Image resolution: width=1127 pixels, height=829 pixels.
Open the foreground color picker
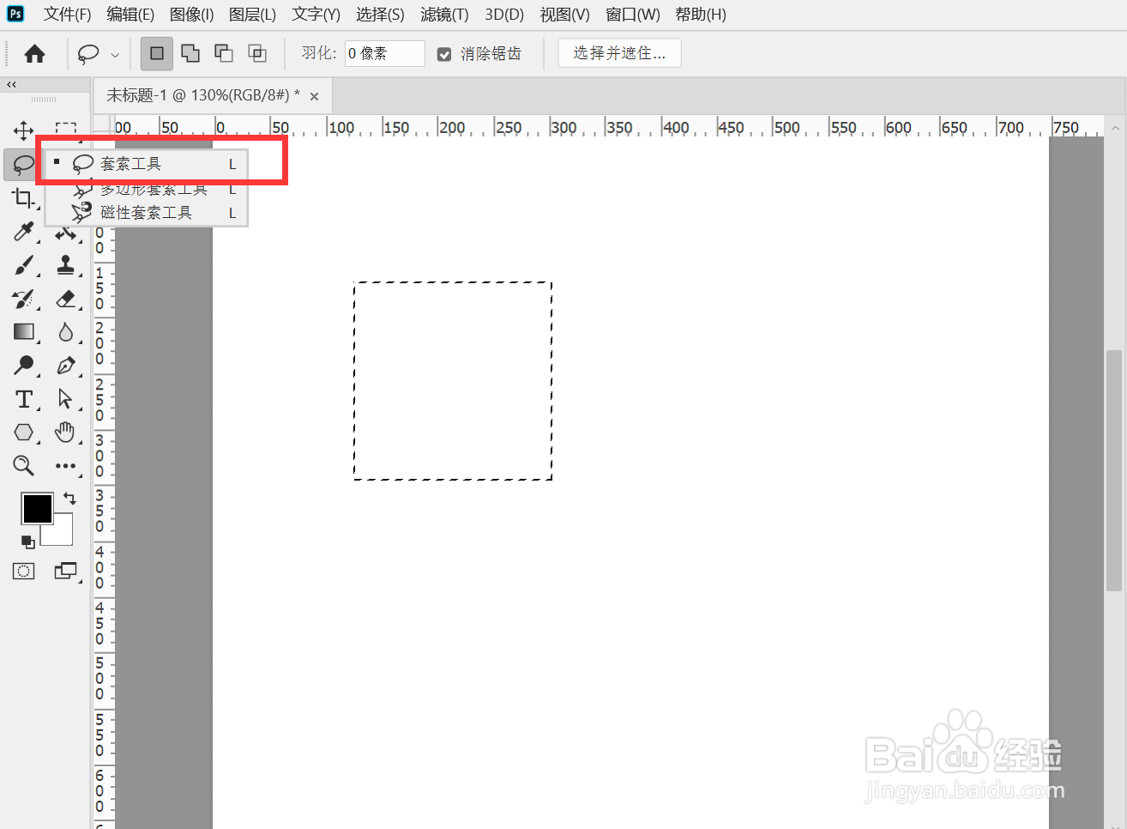click(37, 508)
